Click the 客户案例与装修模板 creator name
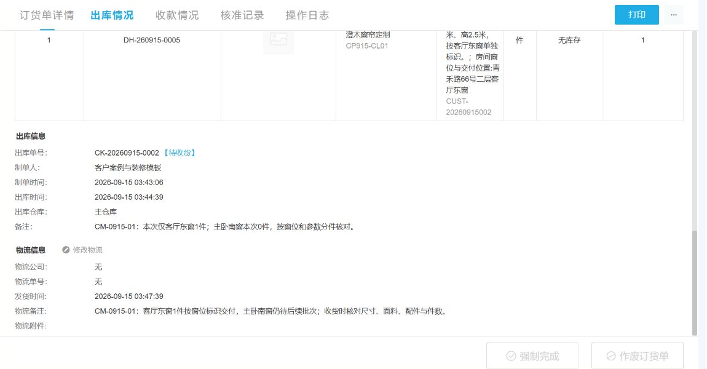Screen dimensions: 707x369 128,168
